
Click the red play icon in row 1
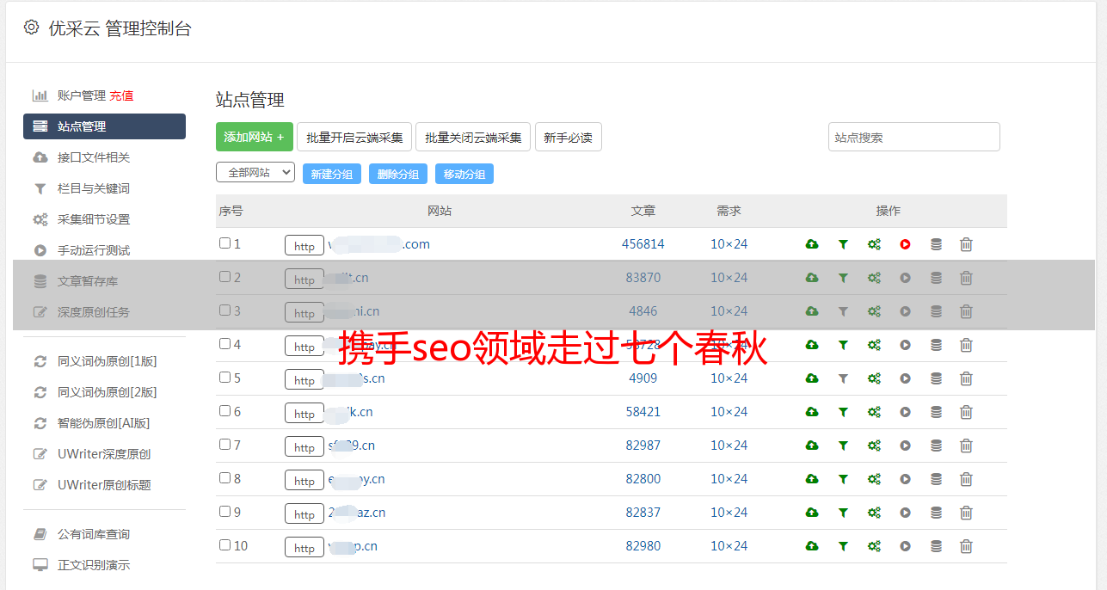905,244
